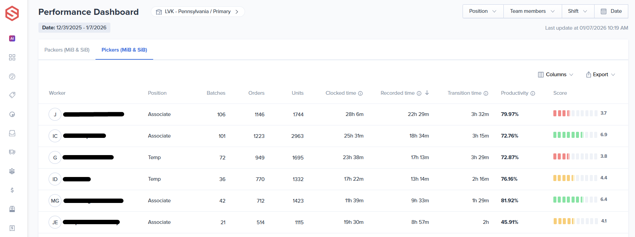The height and width of the screenshot is (237, 635).
Task: Sort by Recorded time column arrow
Action: pyautogui.click(x=427, y=93)
